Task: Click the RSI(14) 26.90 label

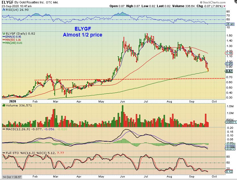Action: [17, 10]
